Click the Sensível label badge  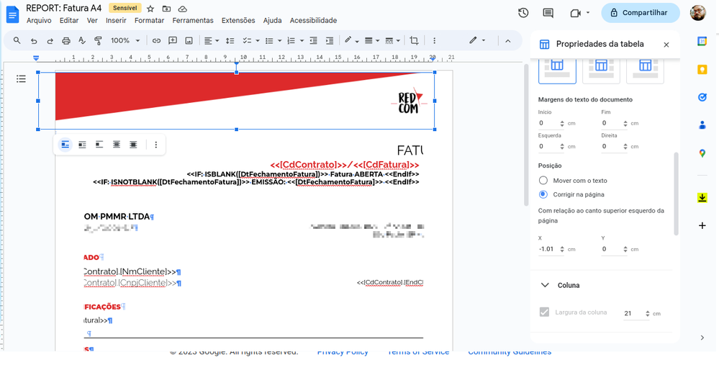125,8
